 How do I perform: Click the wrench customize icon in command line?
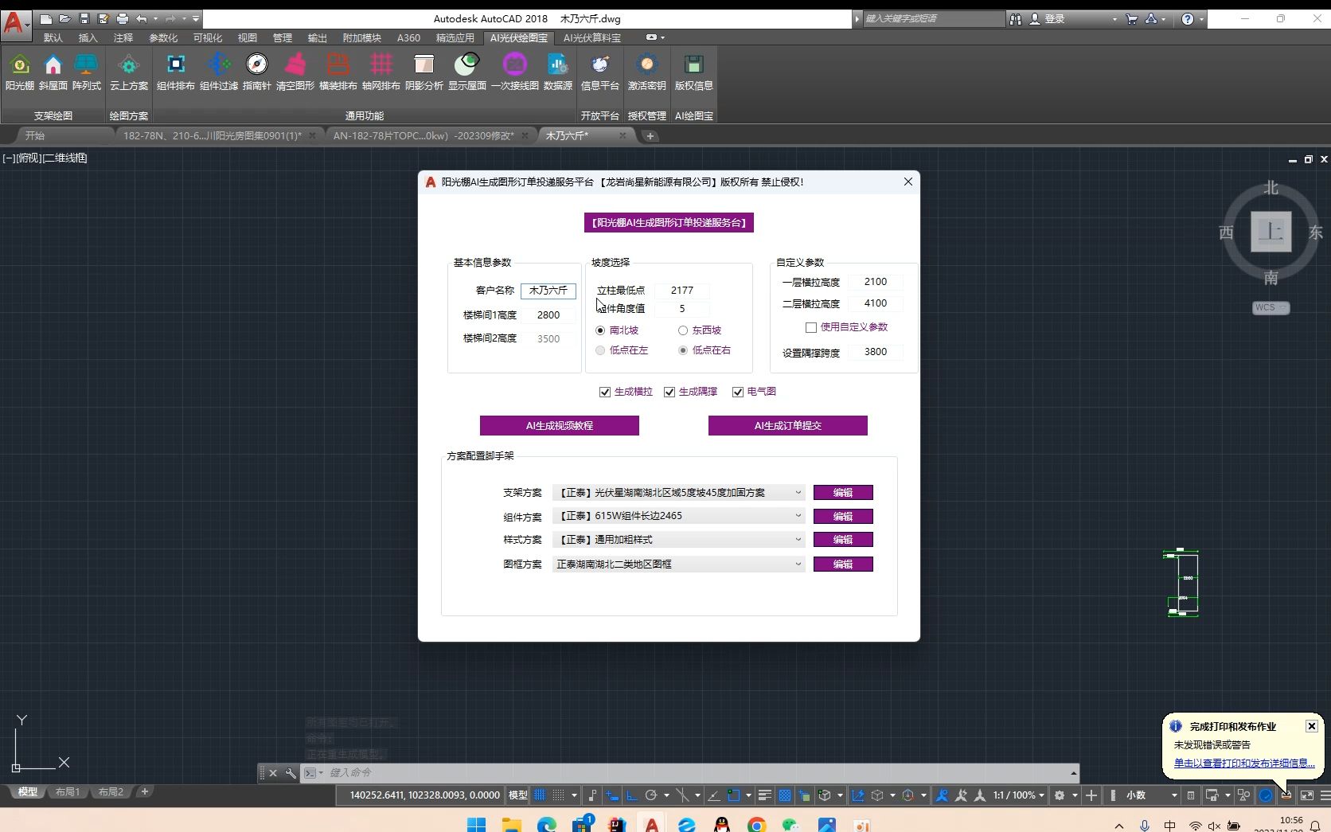pos(291,772)
